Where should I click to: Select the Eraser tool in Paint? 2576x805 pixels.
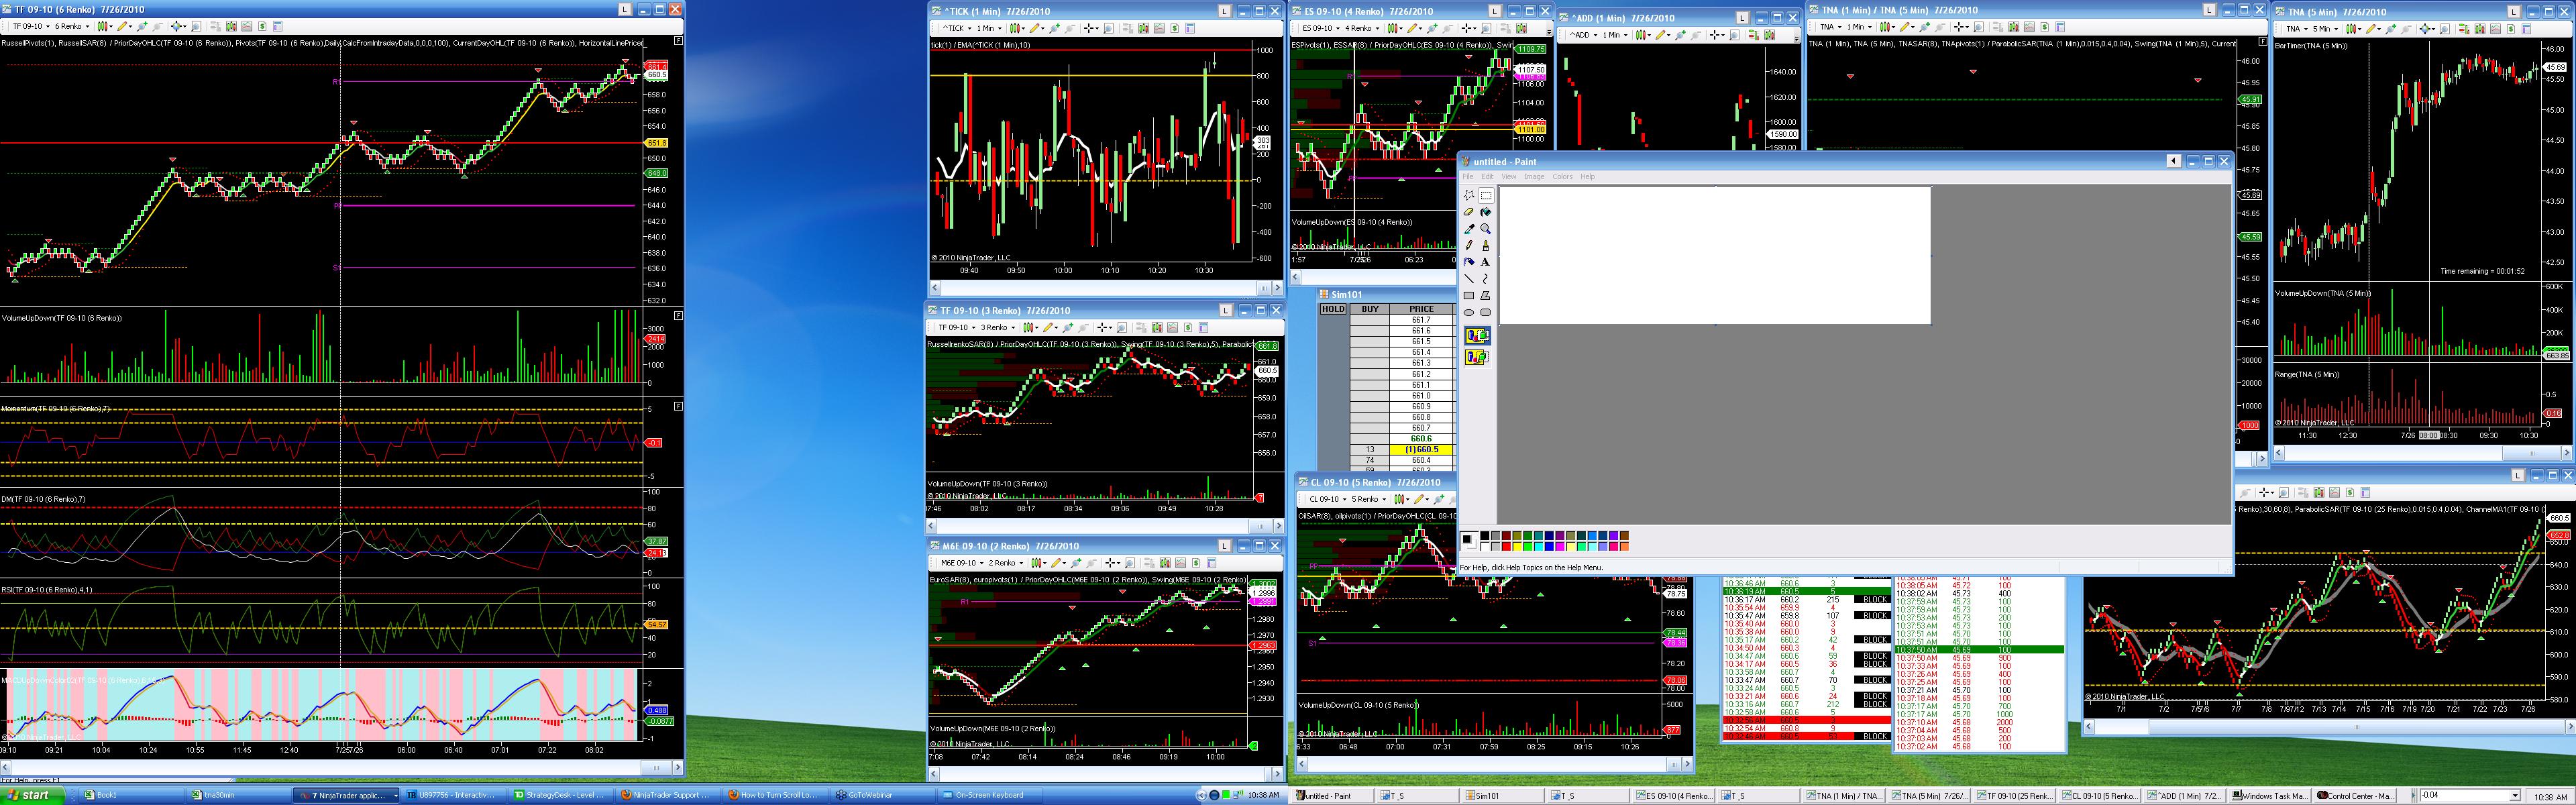coord(1469,212)
